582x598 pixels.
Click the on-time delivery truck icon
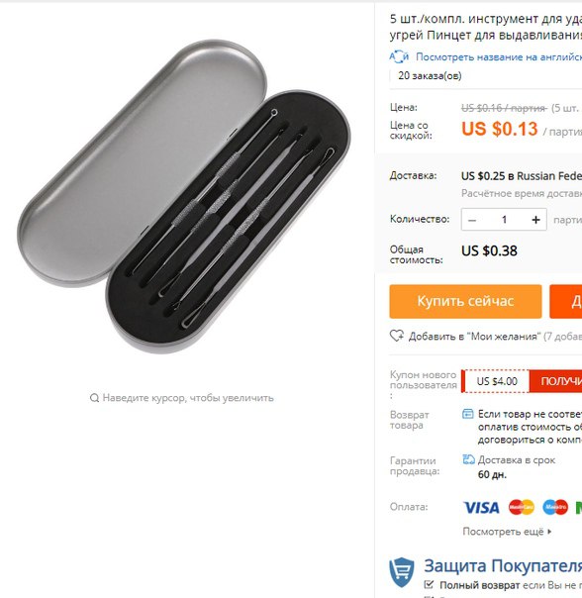tap(468, 459)
